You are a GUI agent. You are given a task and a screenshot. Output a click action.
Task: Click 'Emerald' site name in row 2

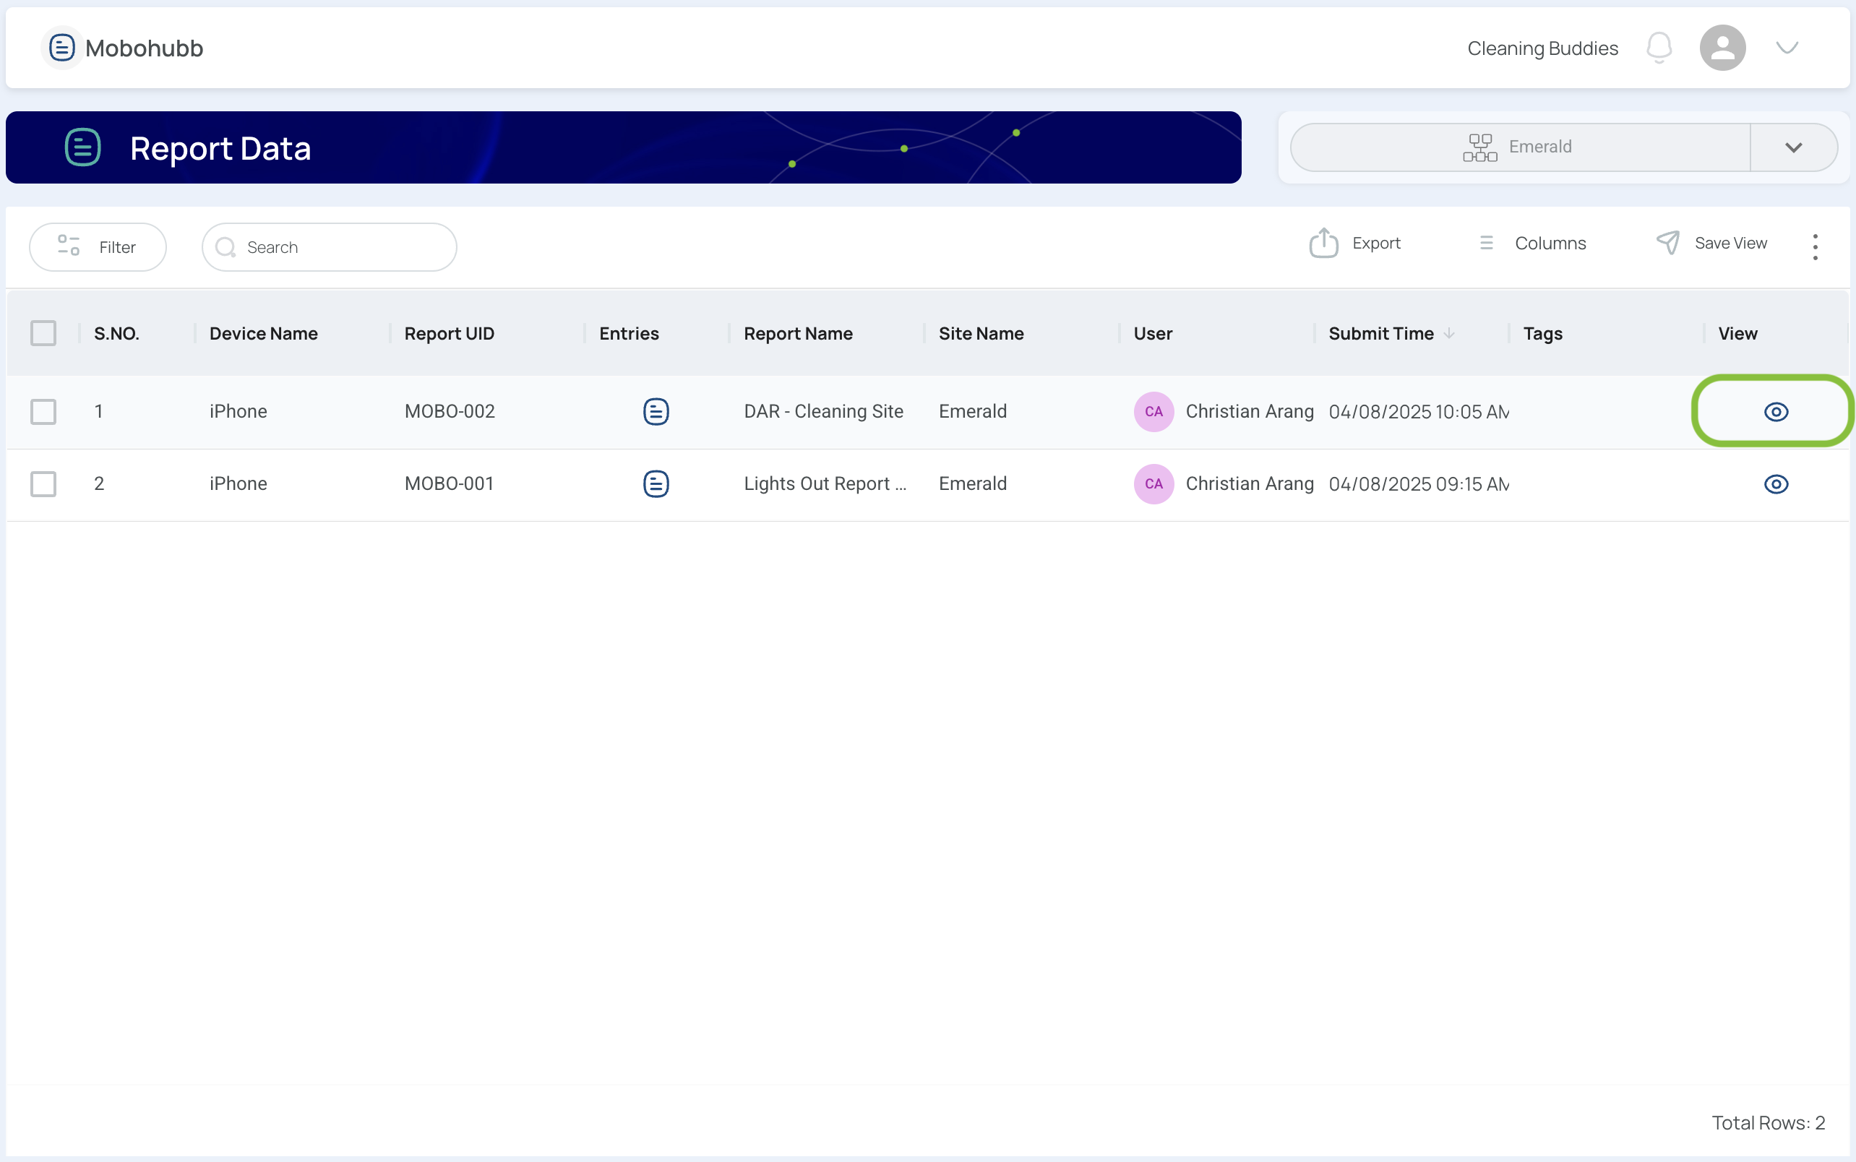972,484
